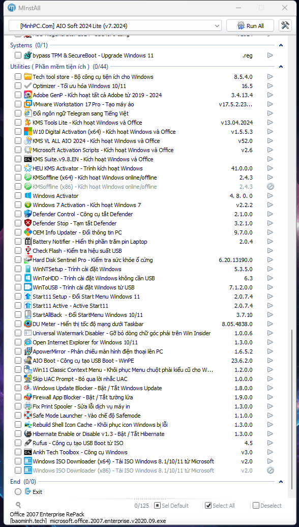Click the Hibernate Enable or Disable entry
The width and height of the screenshot is (299, 527).
(99, 433)
